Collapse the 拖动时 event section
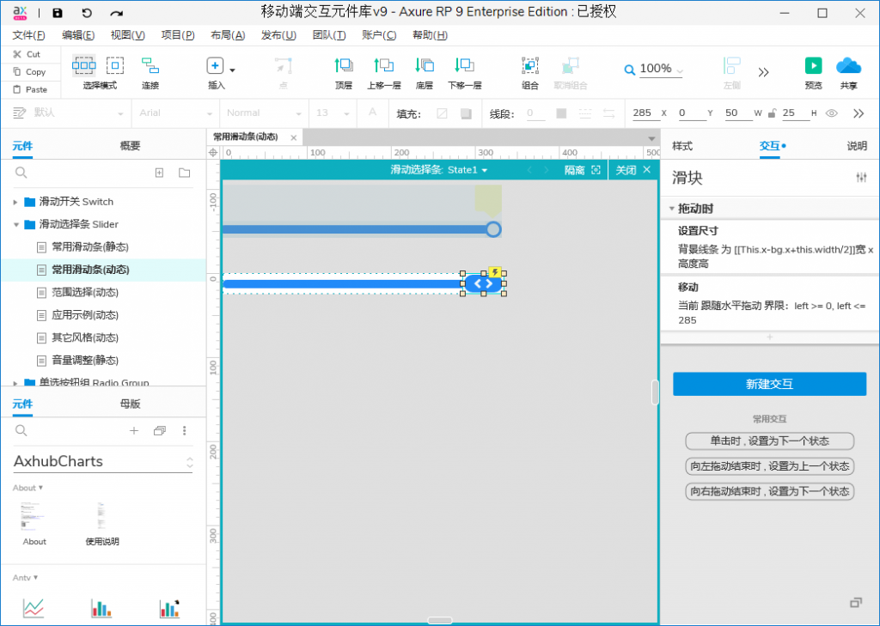This screenshot has width=880, height=626. pyautogui.click(x=671, y=209)
